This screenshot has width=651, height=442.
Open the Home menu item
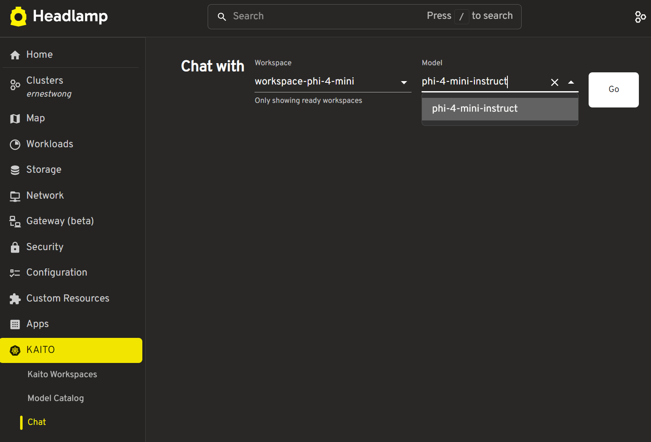click(71, 54)
